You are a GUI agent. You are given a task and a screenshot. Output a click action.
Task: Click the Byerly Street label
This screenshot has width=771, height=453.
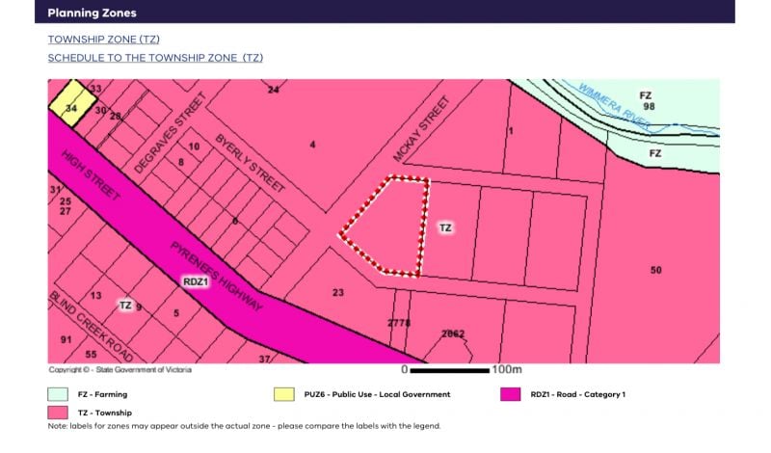point(250,163)
